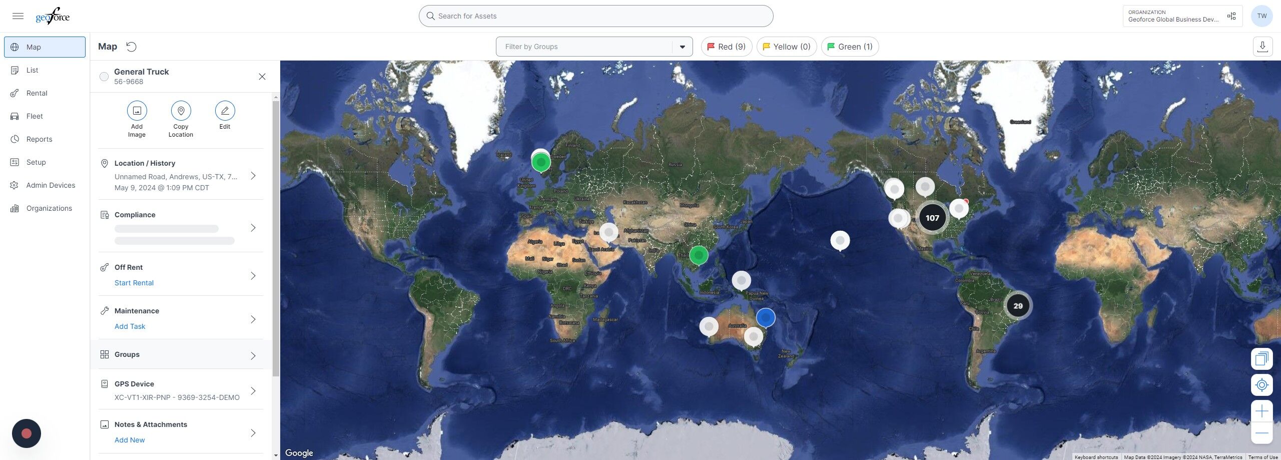Toggle Red (9) flag filter
Viewport: 1281px width, 460px height.
[x=727, y=47]
